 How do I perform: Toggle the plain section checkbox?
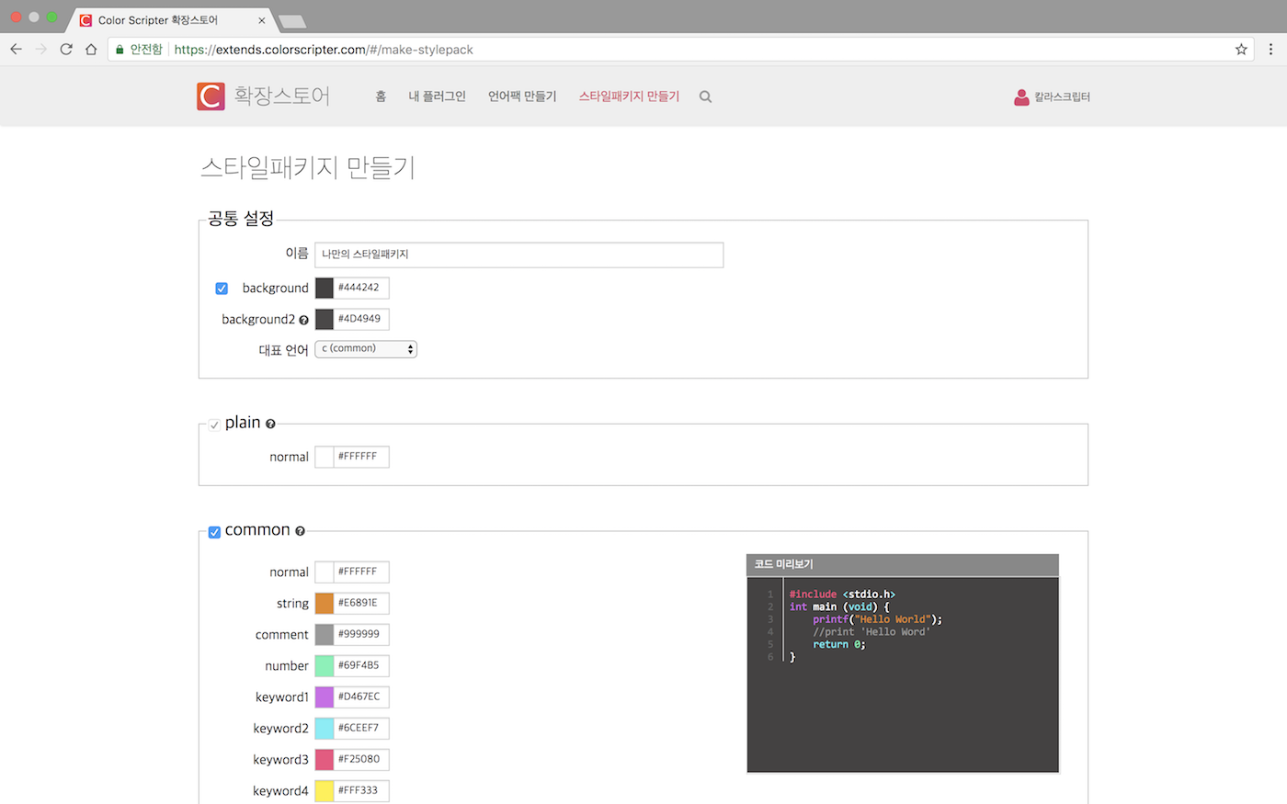(214, 425)
